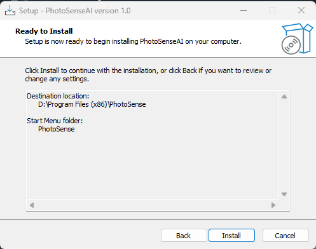316x249 pixels.
Task: Click the horizontal scrollbar track below summary
Action: (x=153, y=205)
